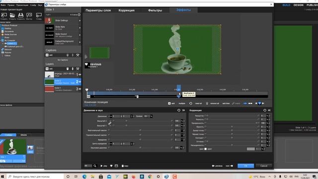This screenshot has width=318, height=179.
Task: Open the Файл menu
Action: coord(3,5)
